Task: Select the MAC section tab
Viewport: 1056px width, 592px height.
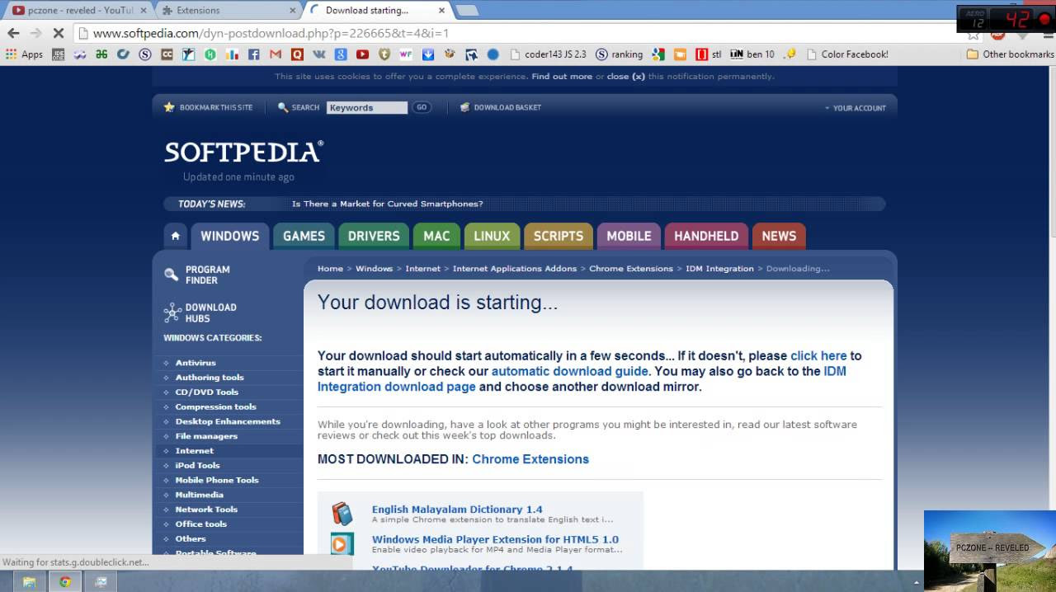Action: 436,236
